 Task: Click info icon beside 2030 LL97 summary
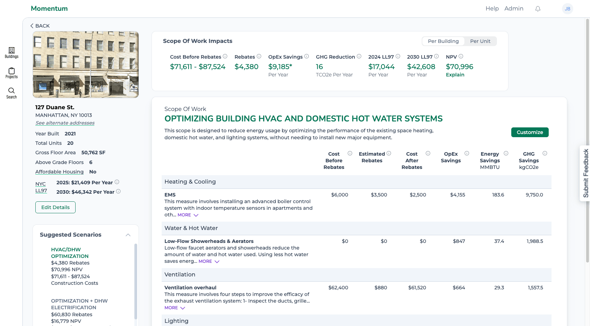coord(436,56)
